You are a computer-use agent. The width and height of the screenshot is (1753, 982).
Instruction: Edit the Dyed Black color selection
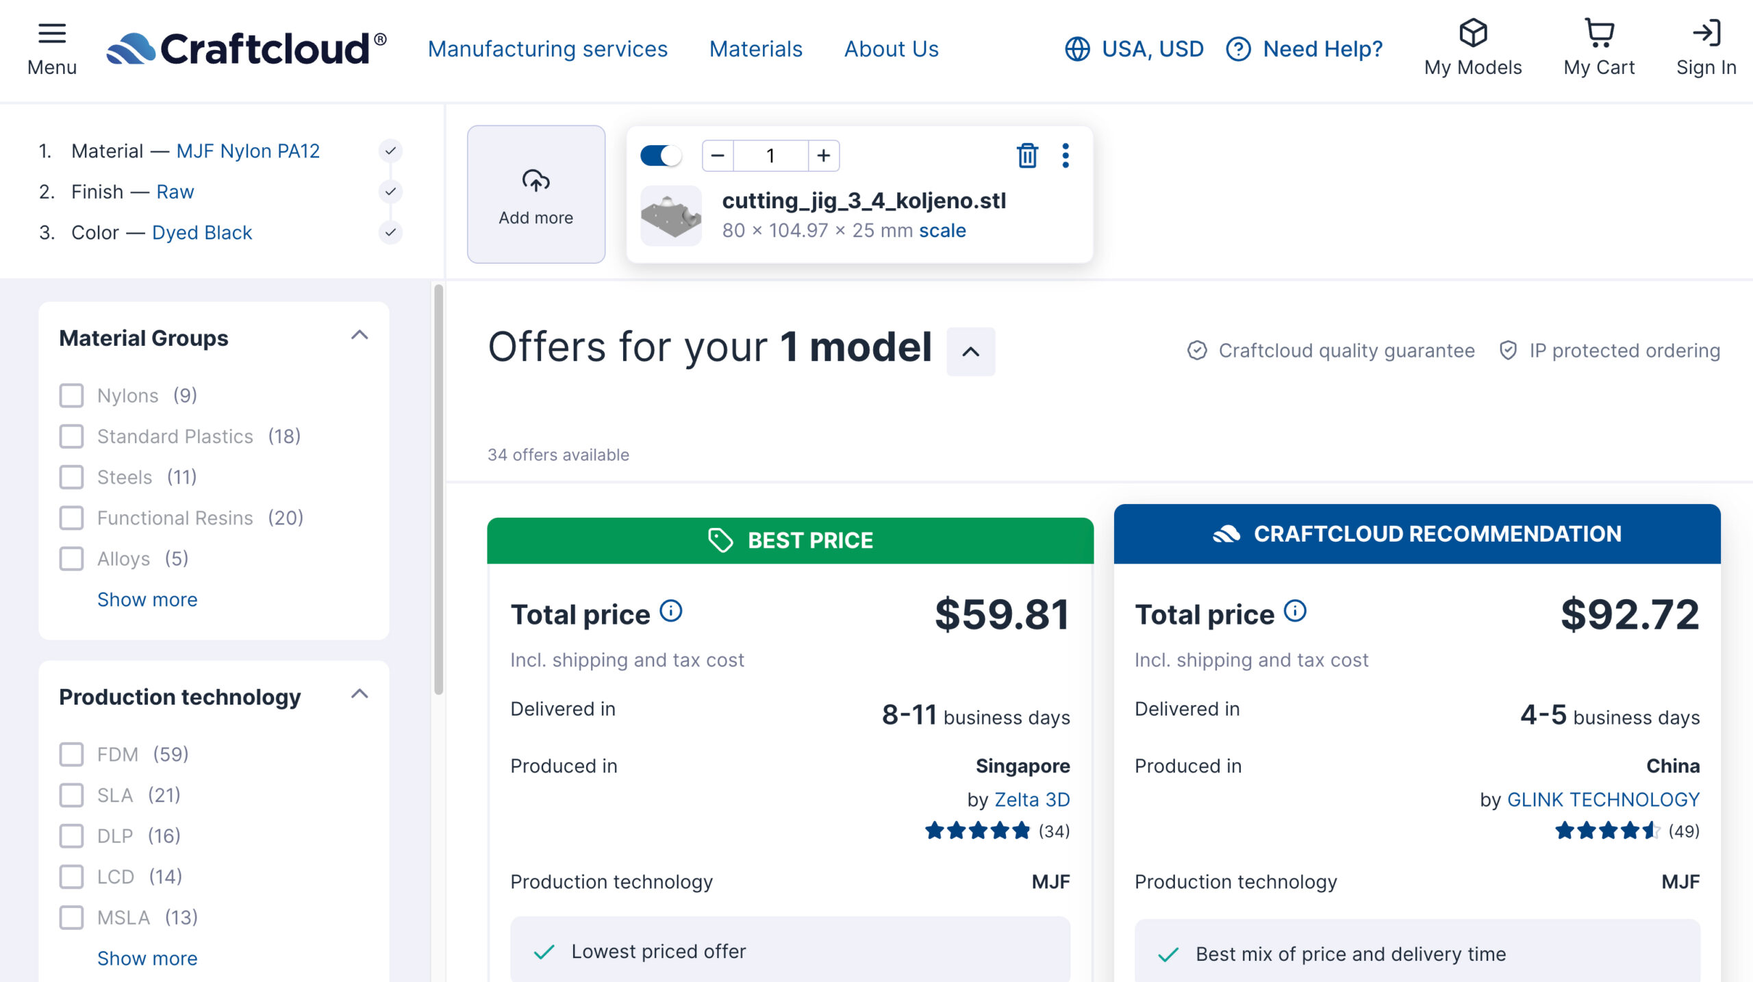point(202,233)
